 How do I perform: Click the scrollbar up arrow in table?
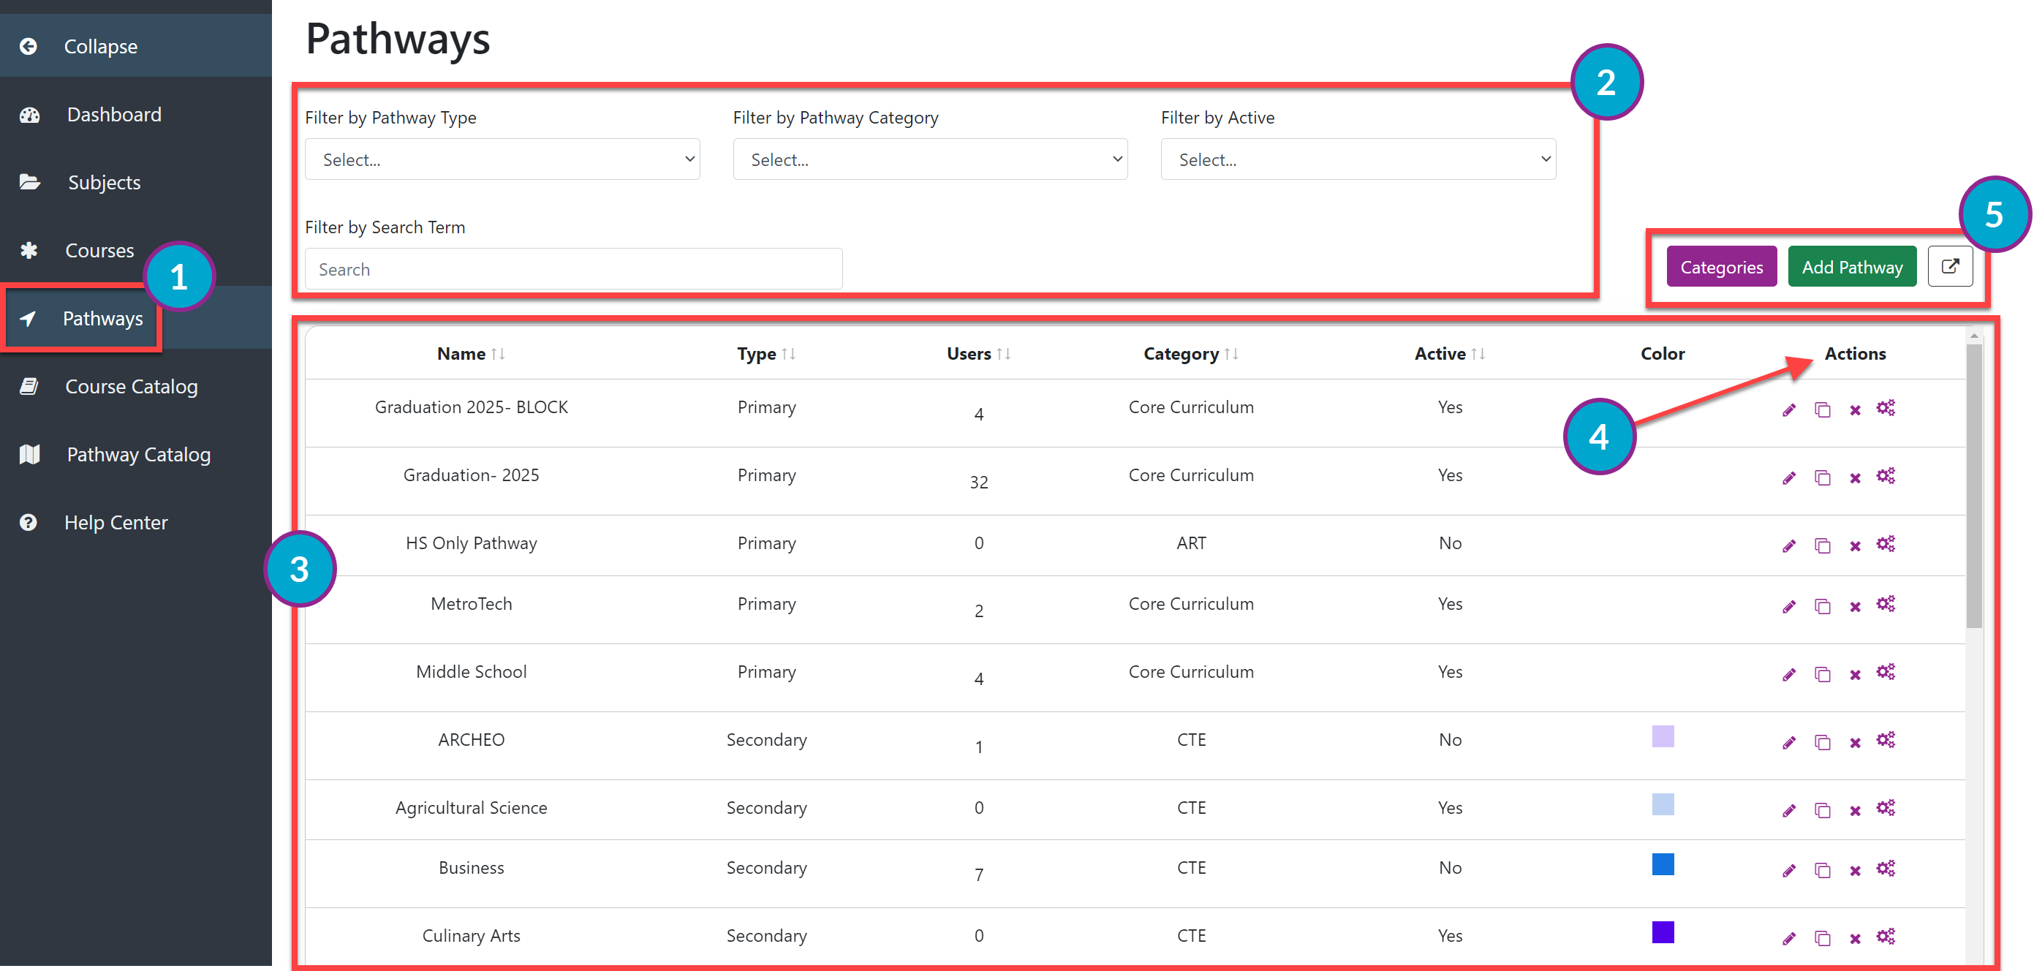point(1974,336)
